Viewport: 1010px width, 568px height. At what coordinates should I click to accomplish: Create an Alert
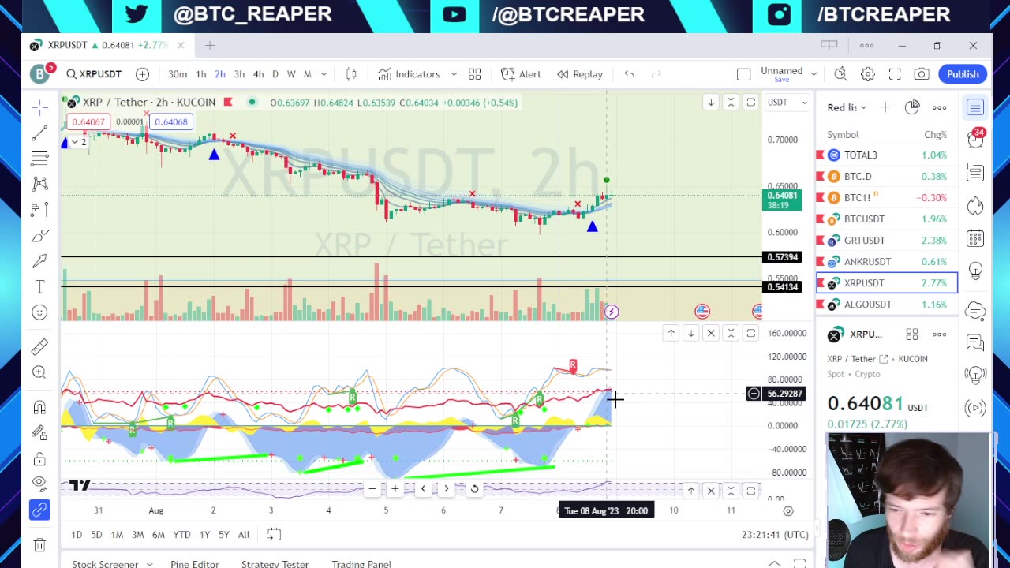(x=520, y=74)
